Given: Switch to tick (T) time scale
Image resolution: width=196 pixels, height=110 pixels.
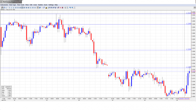Looking at the screenshot, I should [9, 8].
